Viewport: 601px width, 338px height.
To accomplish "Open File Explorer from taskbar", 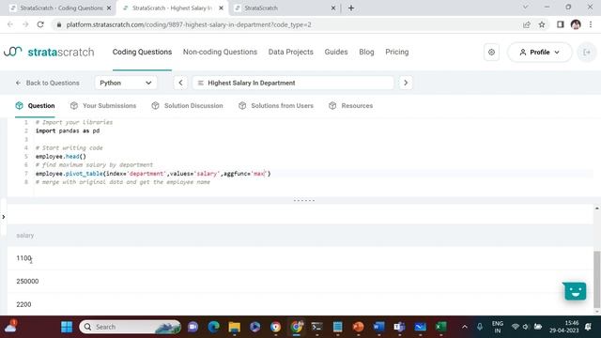I will pos(234,327).
